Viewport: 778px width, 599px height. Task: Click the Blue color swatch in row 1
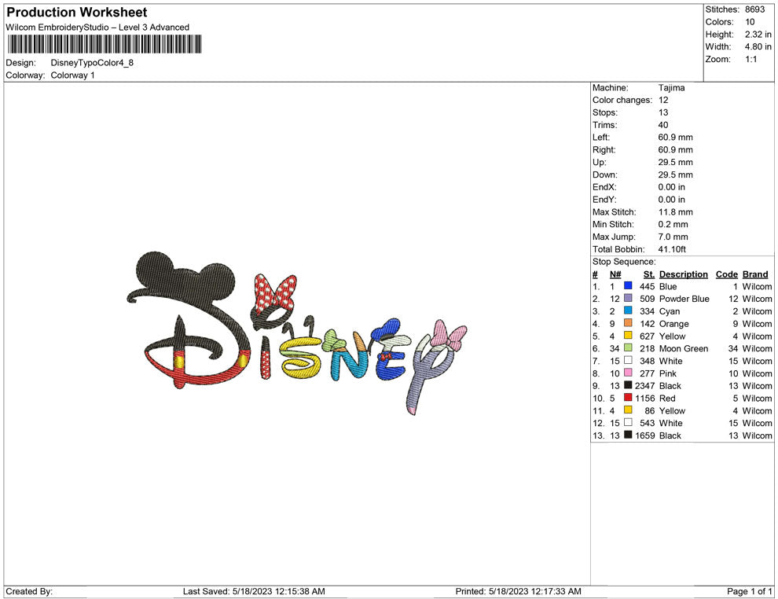628,286
